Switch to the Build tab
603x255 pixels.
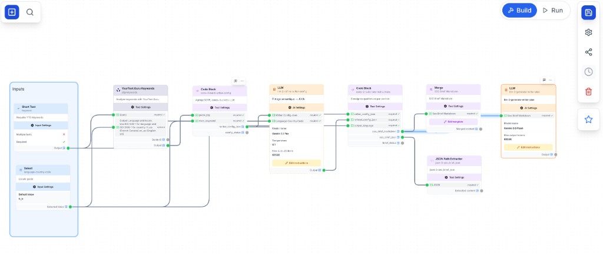pos(519,11)
